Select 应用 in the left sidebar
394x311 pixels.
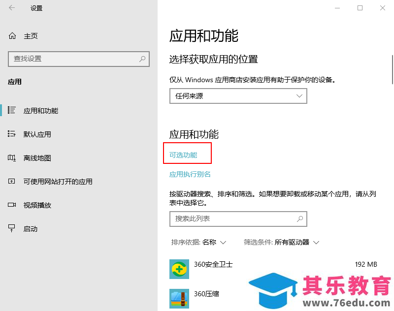pyautogui.click(x=15, y=82)
